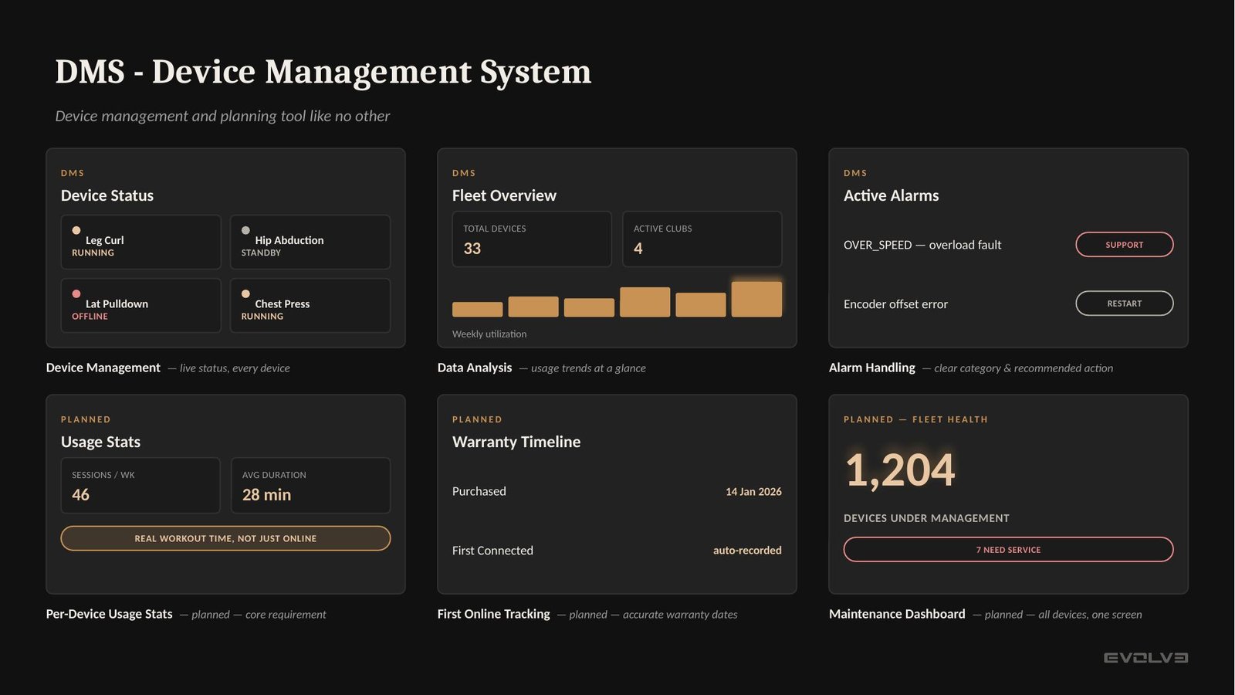
Task: Click Encoder offset error text
Action: click(x=895, y=304)
